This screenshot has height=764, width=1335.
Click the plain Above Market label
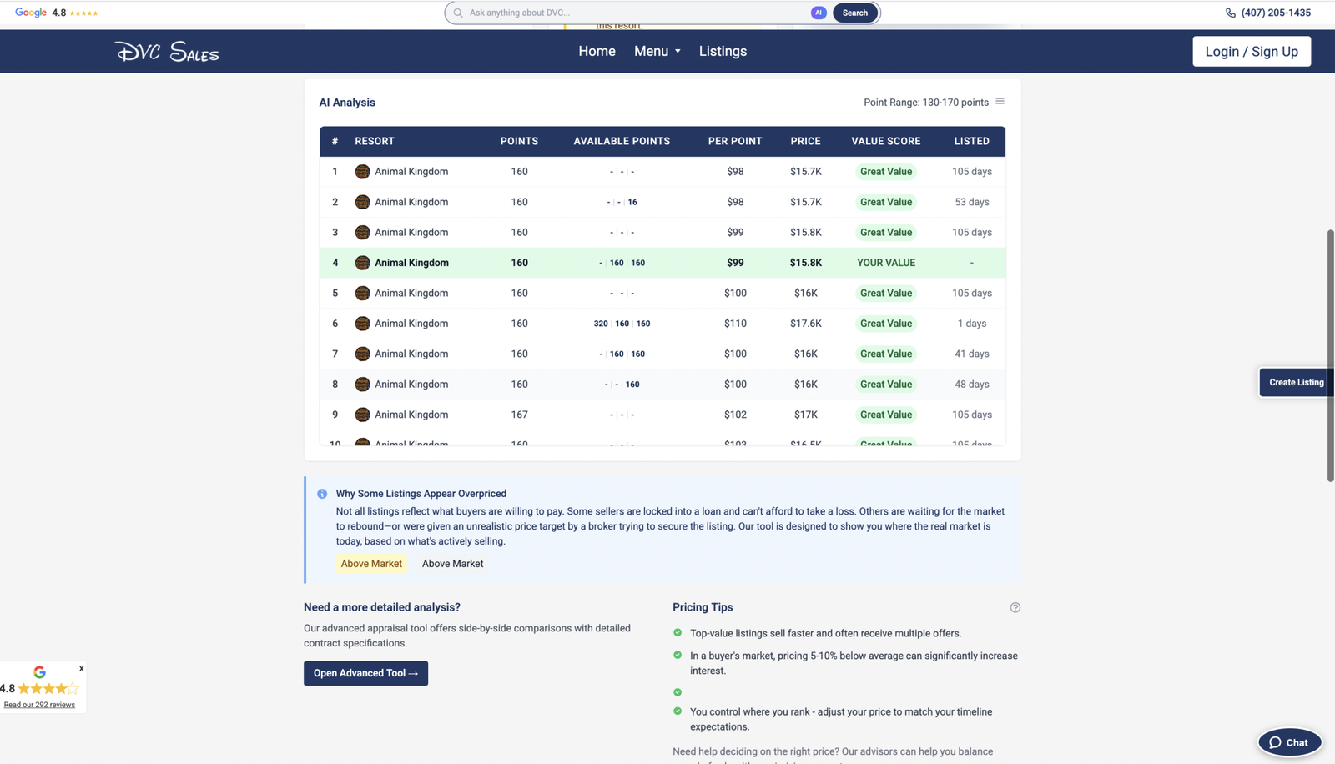(452, 564)
